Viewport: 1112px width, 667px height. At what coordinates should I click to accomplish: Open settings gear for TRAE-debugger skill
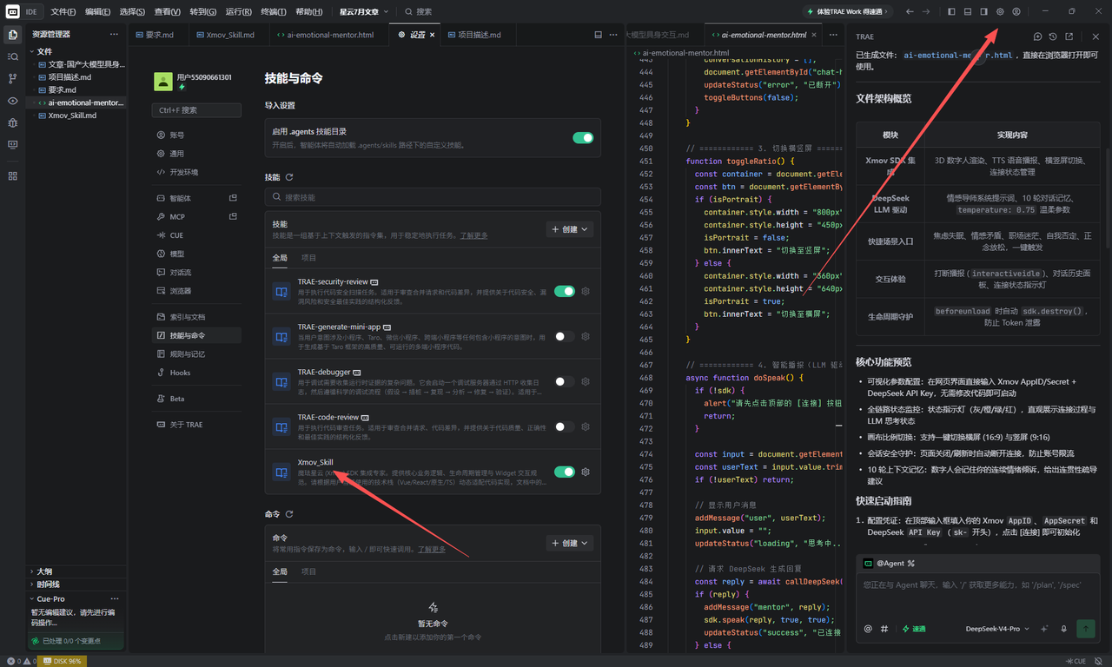[x=586, y=381]
